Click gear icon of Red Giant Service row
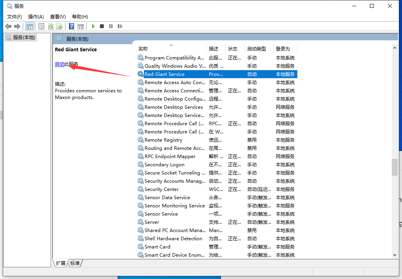The image size is (402, 279). point(141,74)
